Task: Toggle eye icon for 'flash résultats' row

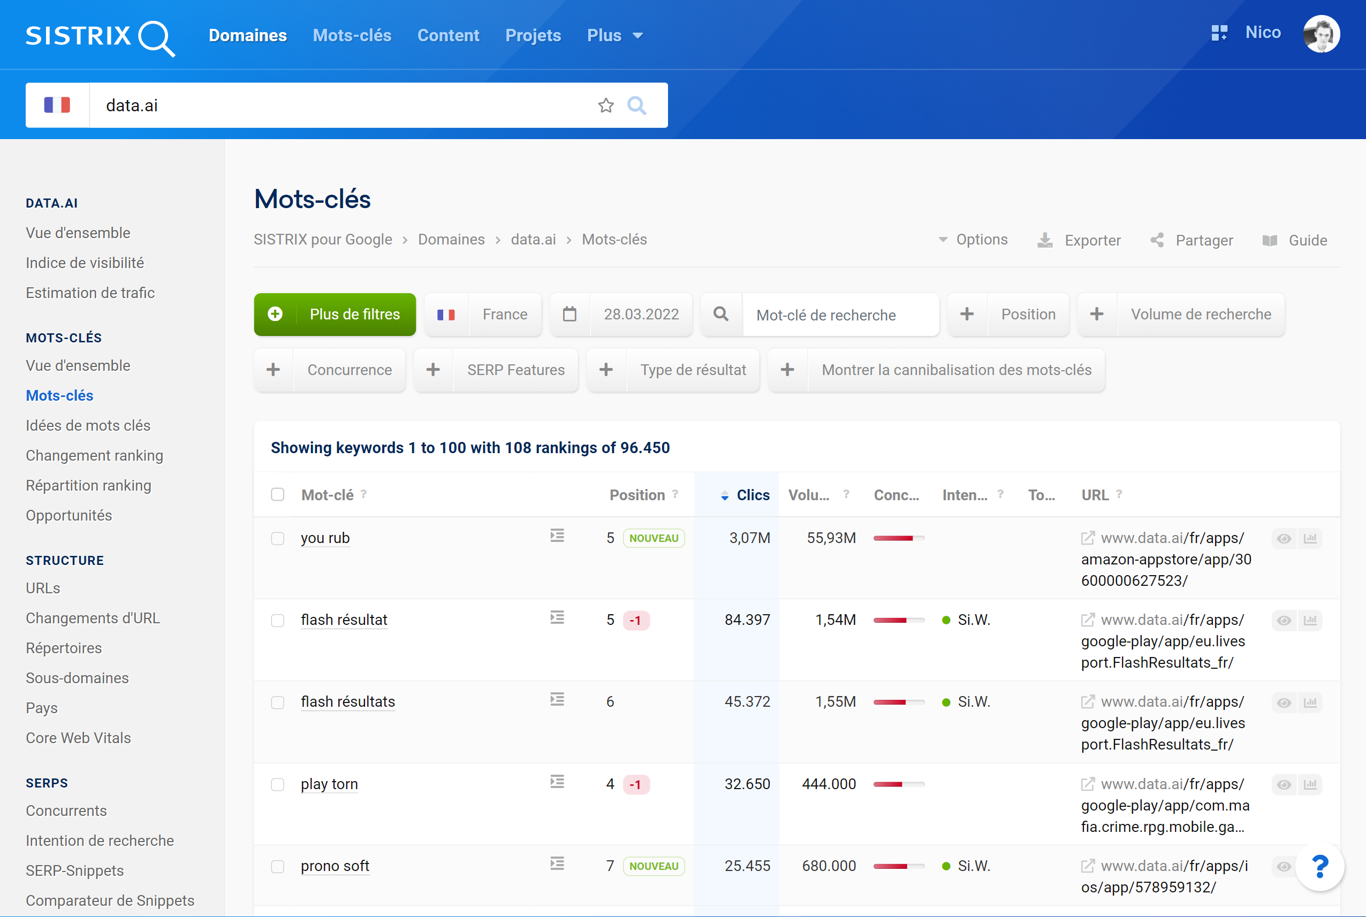Action: pyautogui.click(x=1284, y=702)
